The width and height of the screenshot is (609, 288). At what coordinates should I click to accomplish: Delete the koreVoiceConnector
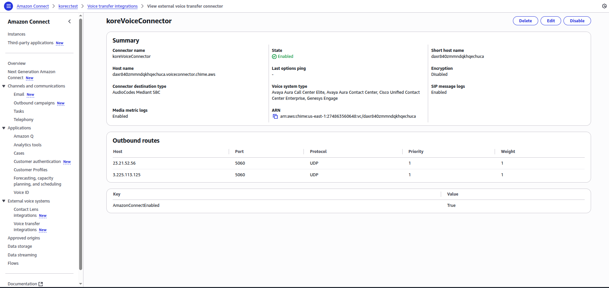[525, 21]
